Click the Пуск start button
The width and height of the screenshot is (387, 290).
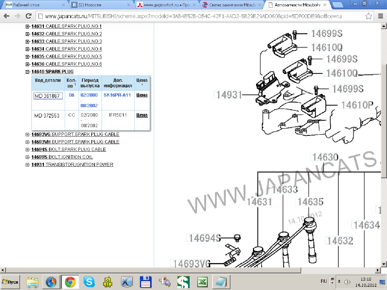(x=10, y=282)
